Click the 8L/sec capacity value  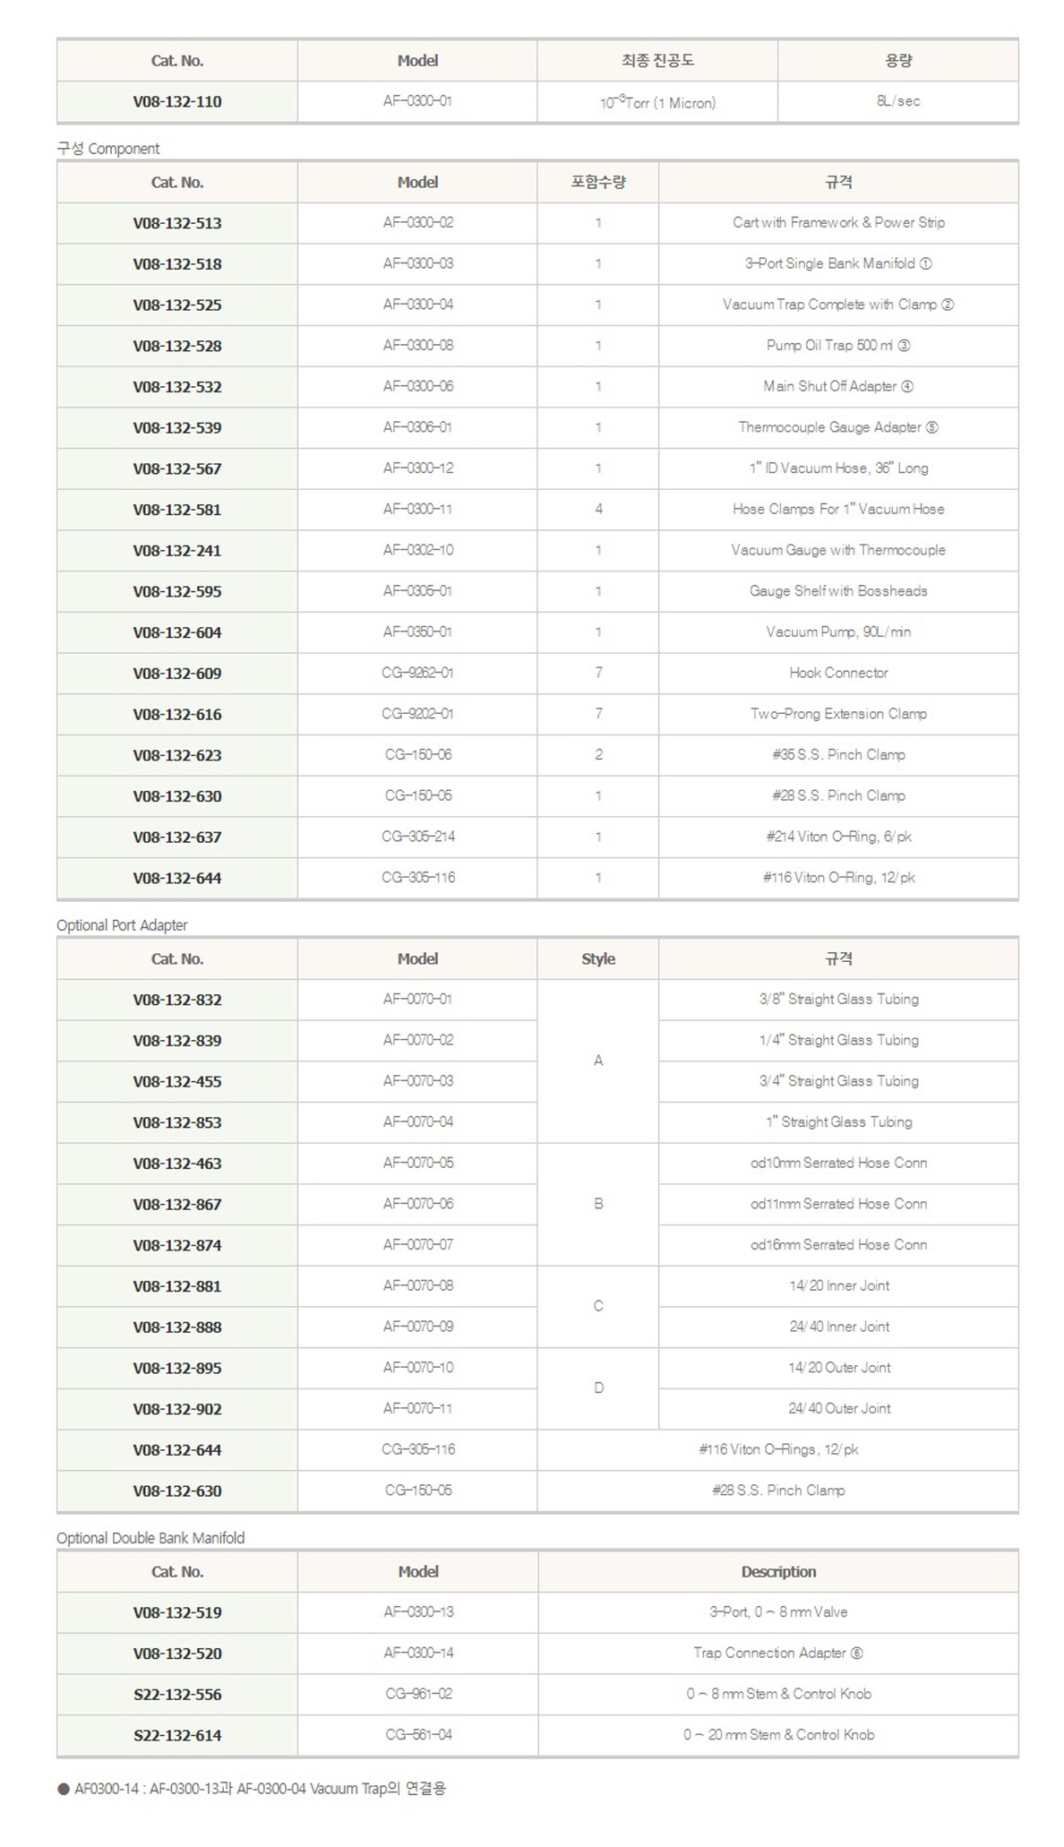point(898,101)
